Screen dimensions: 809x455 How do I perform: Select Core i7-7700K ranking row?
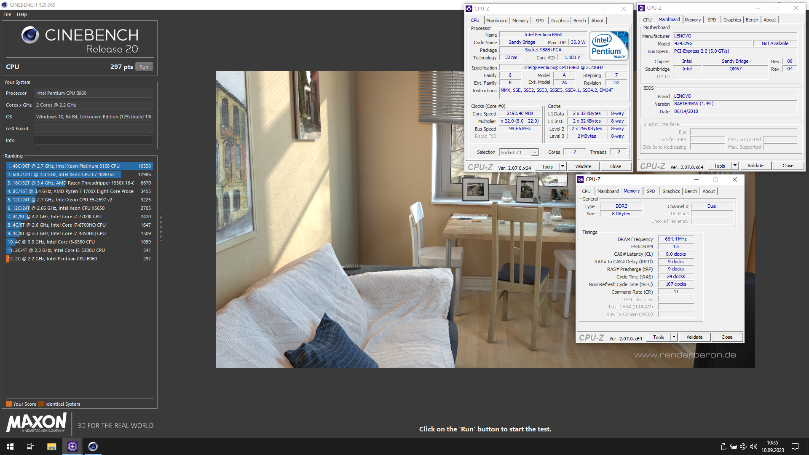(x=79, y=217)
